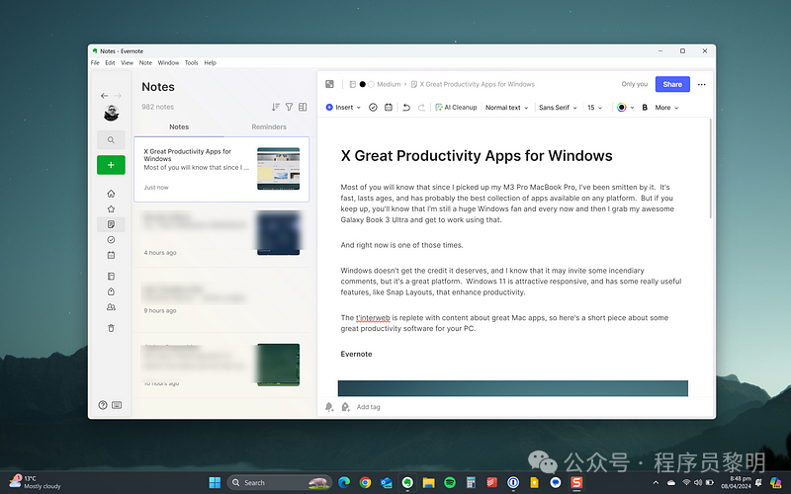Open the sidebar search icon
Viewport: 791px width, 494px height.
click(x=111, y=140)
